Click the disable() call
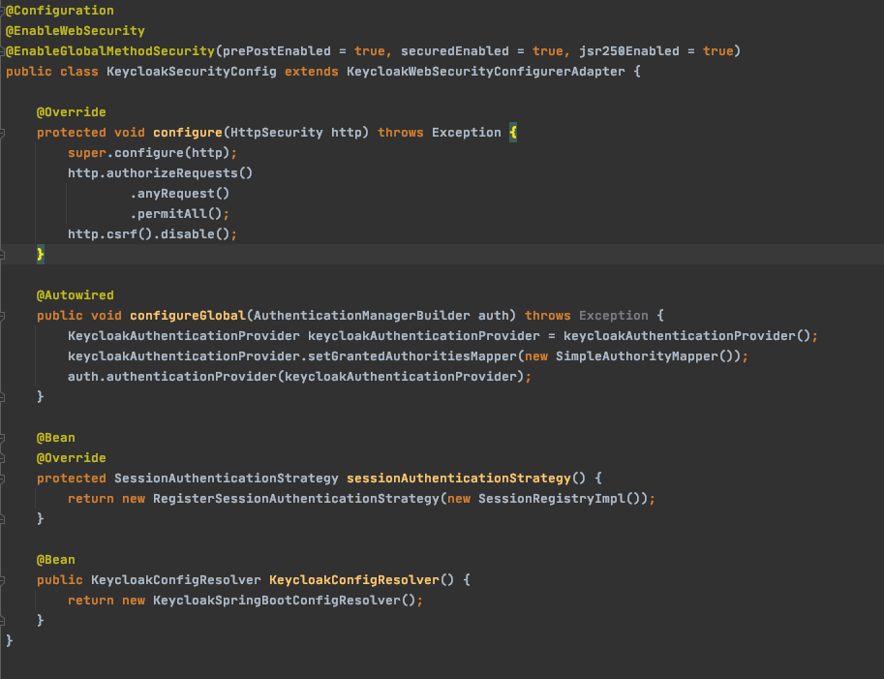The image size is (884, 679). pos(195,234)
